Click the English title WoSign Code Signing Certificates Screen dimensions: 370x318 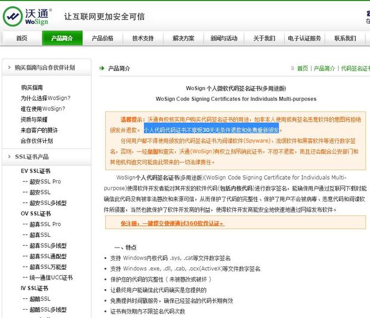pos(236,99)
